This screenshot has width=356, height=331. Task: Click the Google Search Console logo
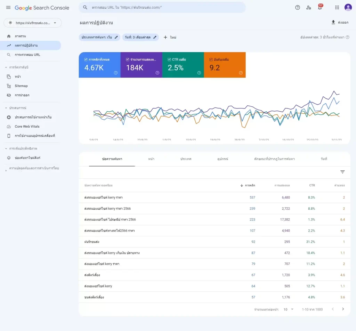tap(42, 8)
